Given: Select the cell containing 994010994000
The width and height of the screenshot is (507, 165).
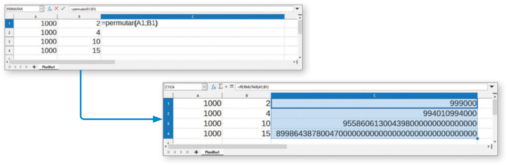Looking at the screenshot, I should [x=374, y=113].
